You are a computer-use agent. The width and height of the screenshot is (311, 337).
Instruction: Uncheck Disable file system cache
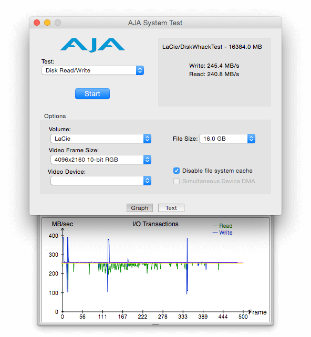coord(177,171)
